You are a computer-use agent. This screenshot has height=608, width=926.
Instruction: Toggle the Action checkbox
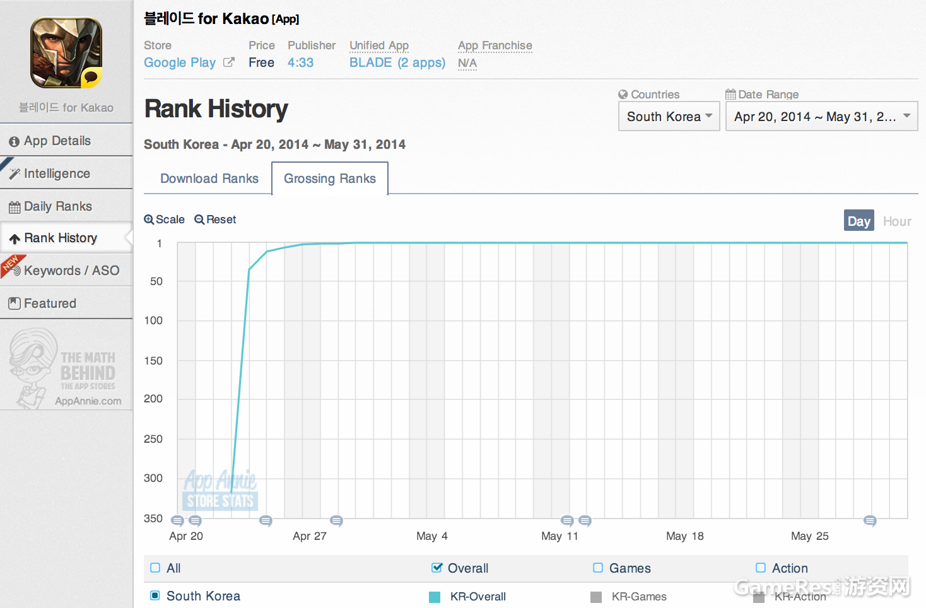761,568
